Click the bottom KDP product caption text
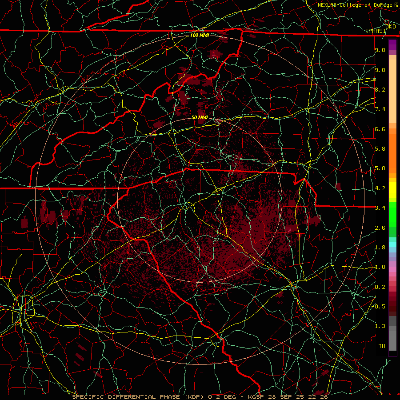This screenshot has width=400, height=400. (200, 397)
